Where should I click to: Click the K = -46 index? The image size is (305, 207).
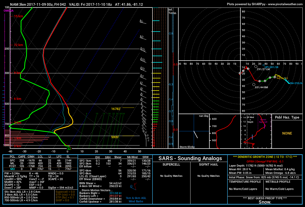34,174
